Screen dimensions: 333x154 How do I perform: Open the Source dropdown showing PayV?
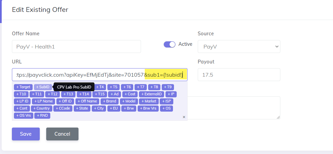pyautogui.click(x=239, y=46)
